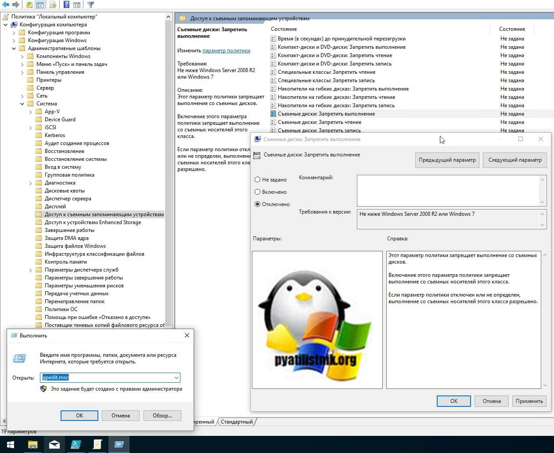This screenshot has height=453, width=554.
Task: Select the 'Включено' radio button
Action: [x=258, y=192]
